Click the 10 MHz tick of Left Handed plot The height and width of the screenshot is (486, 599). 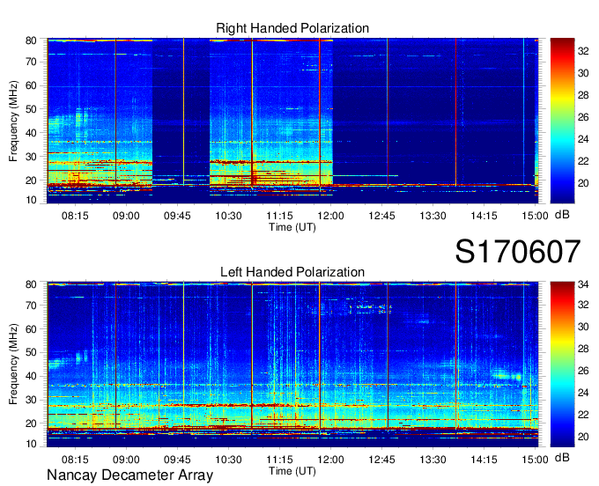click(x=31, y=444)
